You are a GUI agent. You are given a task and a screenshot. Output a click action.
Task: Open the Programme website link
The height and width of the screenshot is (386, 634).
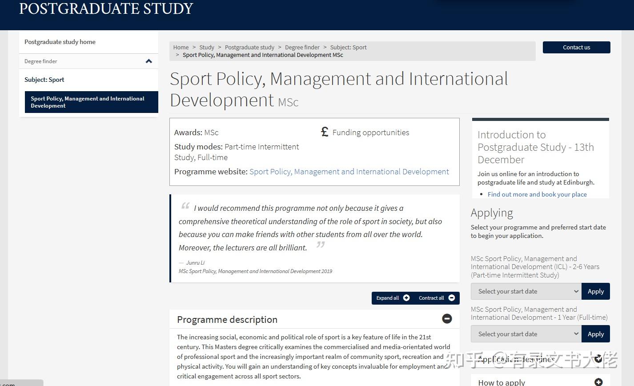[349, 172]
